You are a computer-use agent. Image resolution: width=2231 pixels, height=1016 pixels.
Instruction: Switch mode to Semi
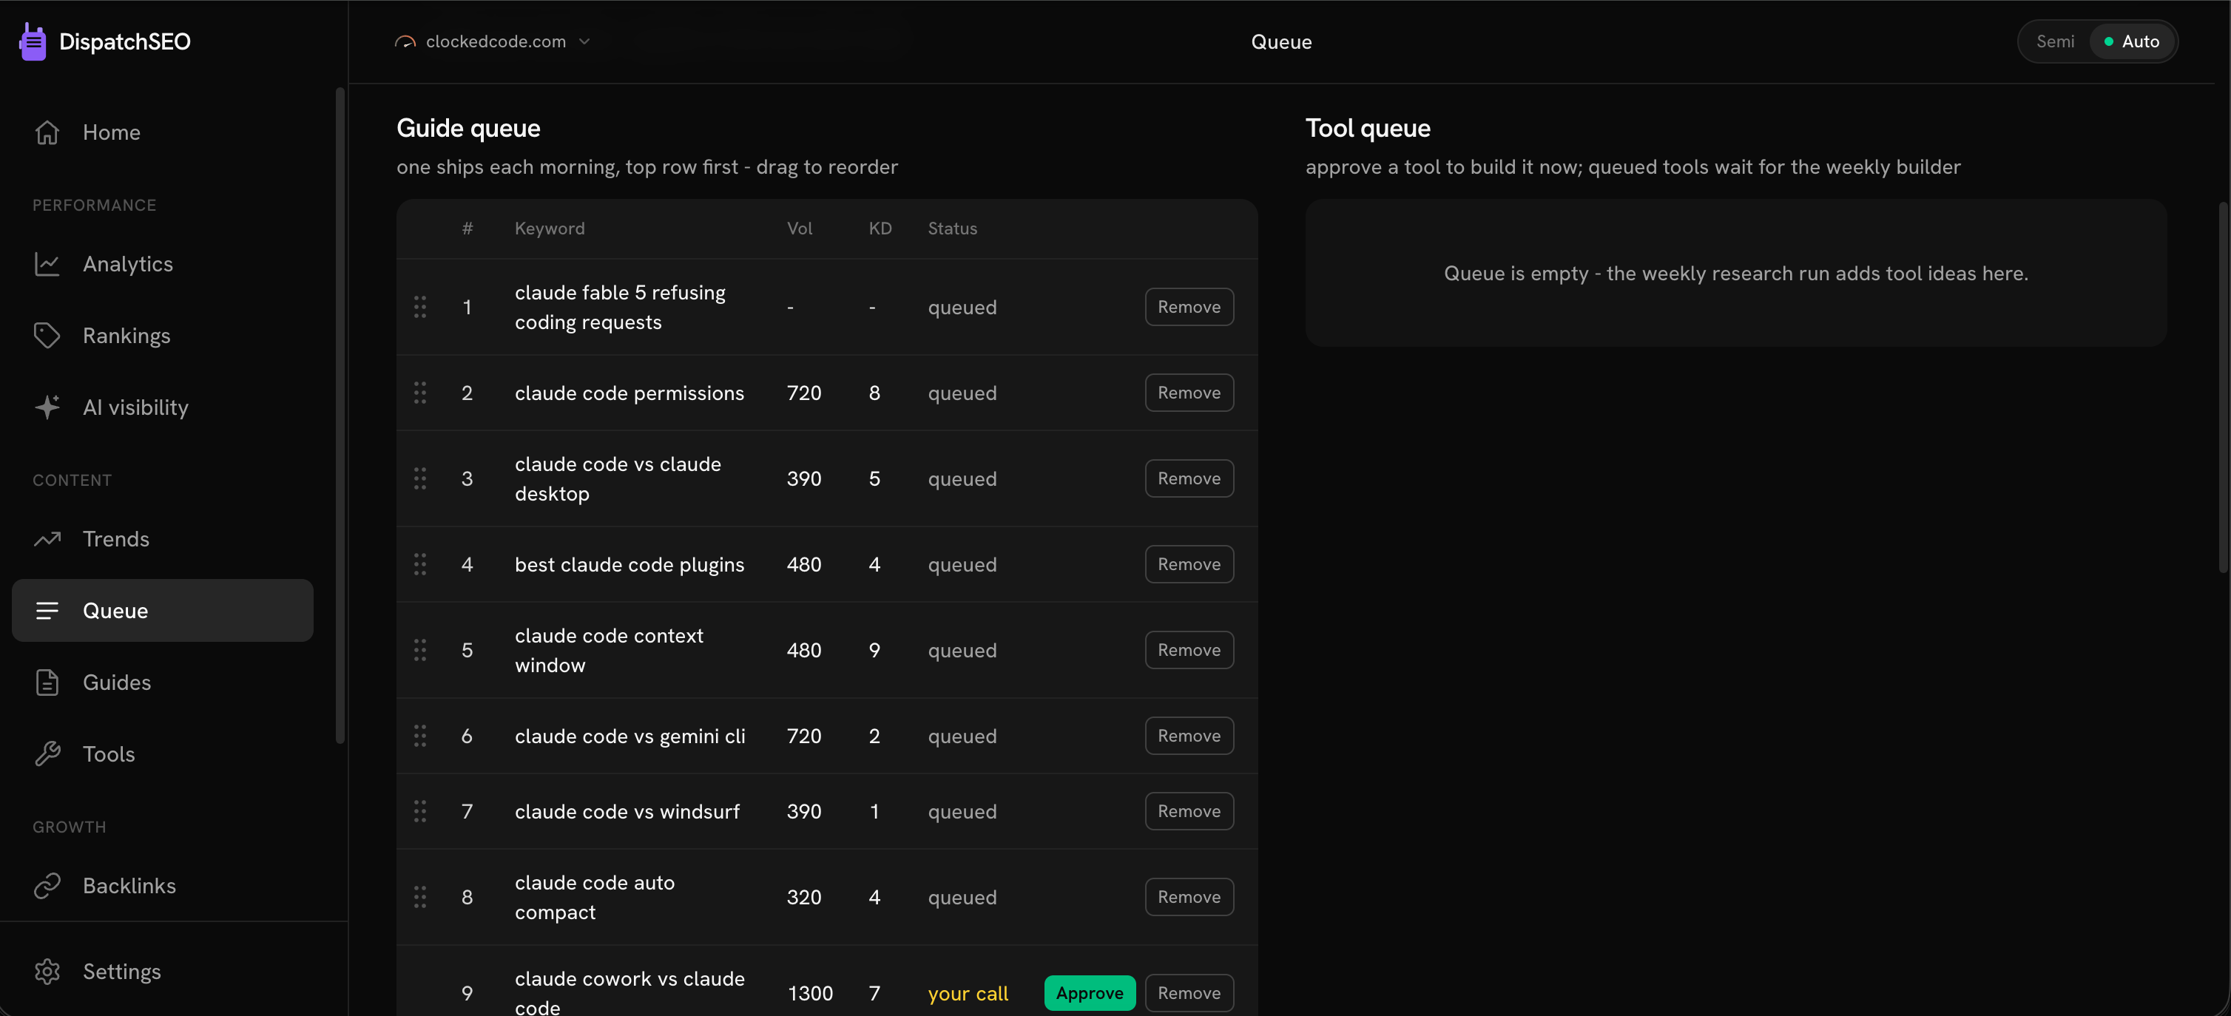coord(2054,41)
